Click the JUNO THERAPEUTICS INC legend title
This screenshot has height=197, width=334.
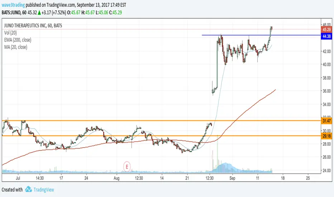pyautogui.click(x=33, y=25)
